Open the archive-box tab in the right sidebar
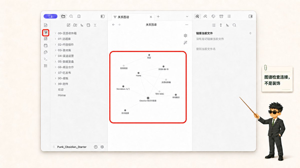 click(x=221, y=16)
